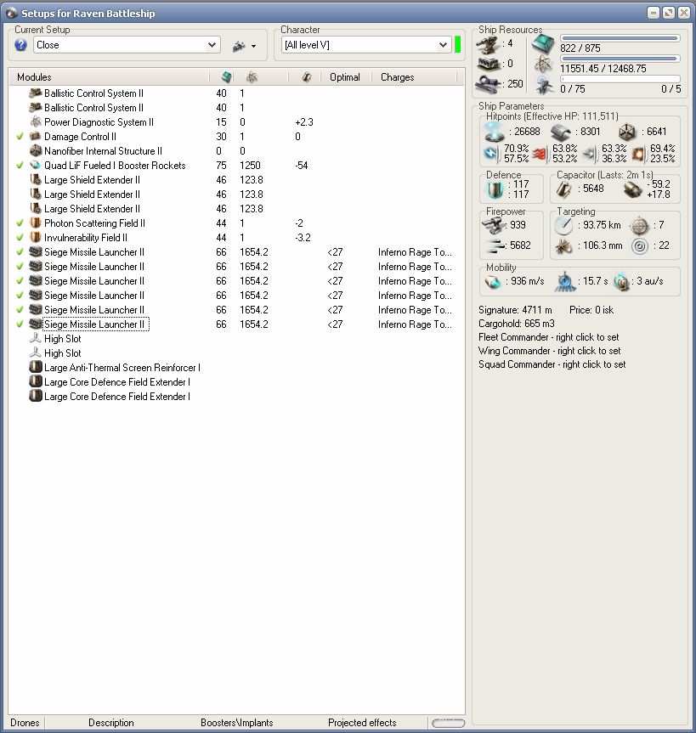Click Wing Commander right click to set
696x733 pixels.
coord(549,351)
